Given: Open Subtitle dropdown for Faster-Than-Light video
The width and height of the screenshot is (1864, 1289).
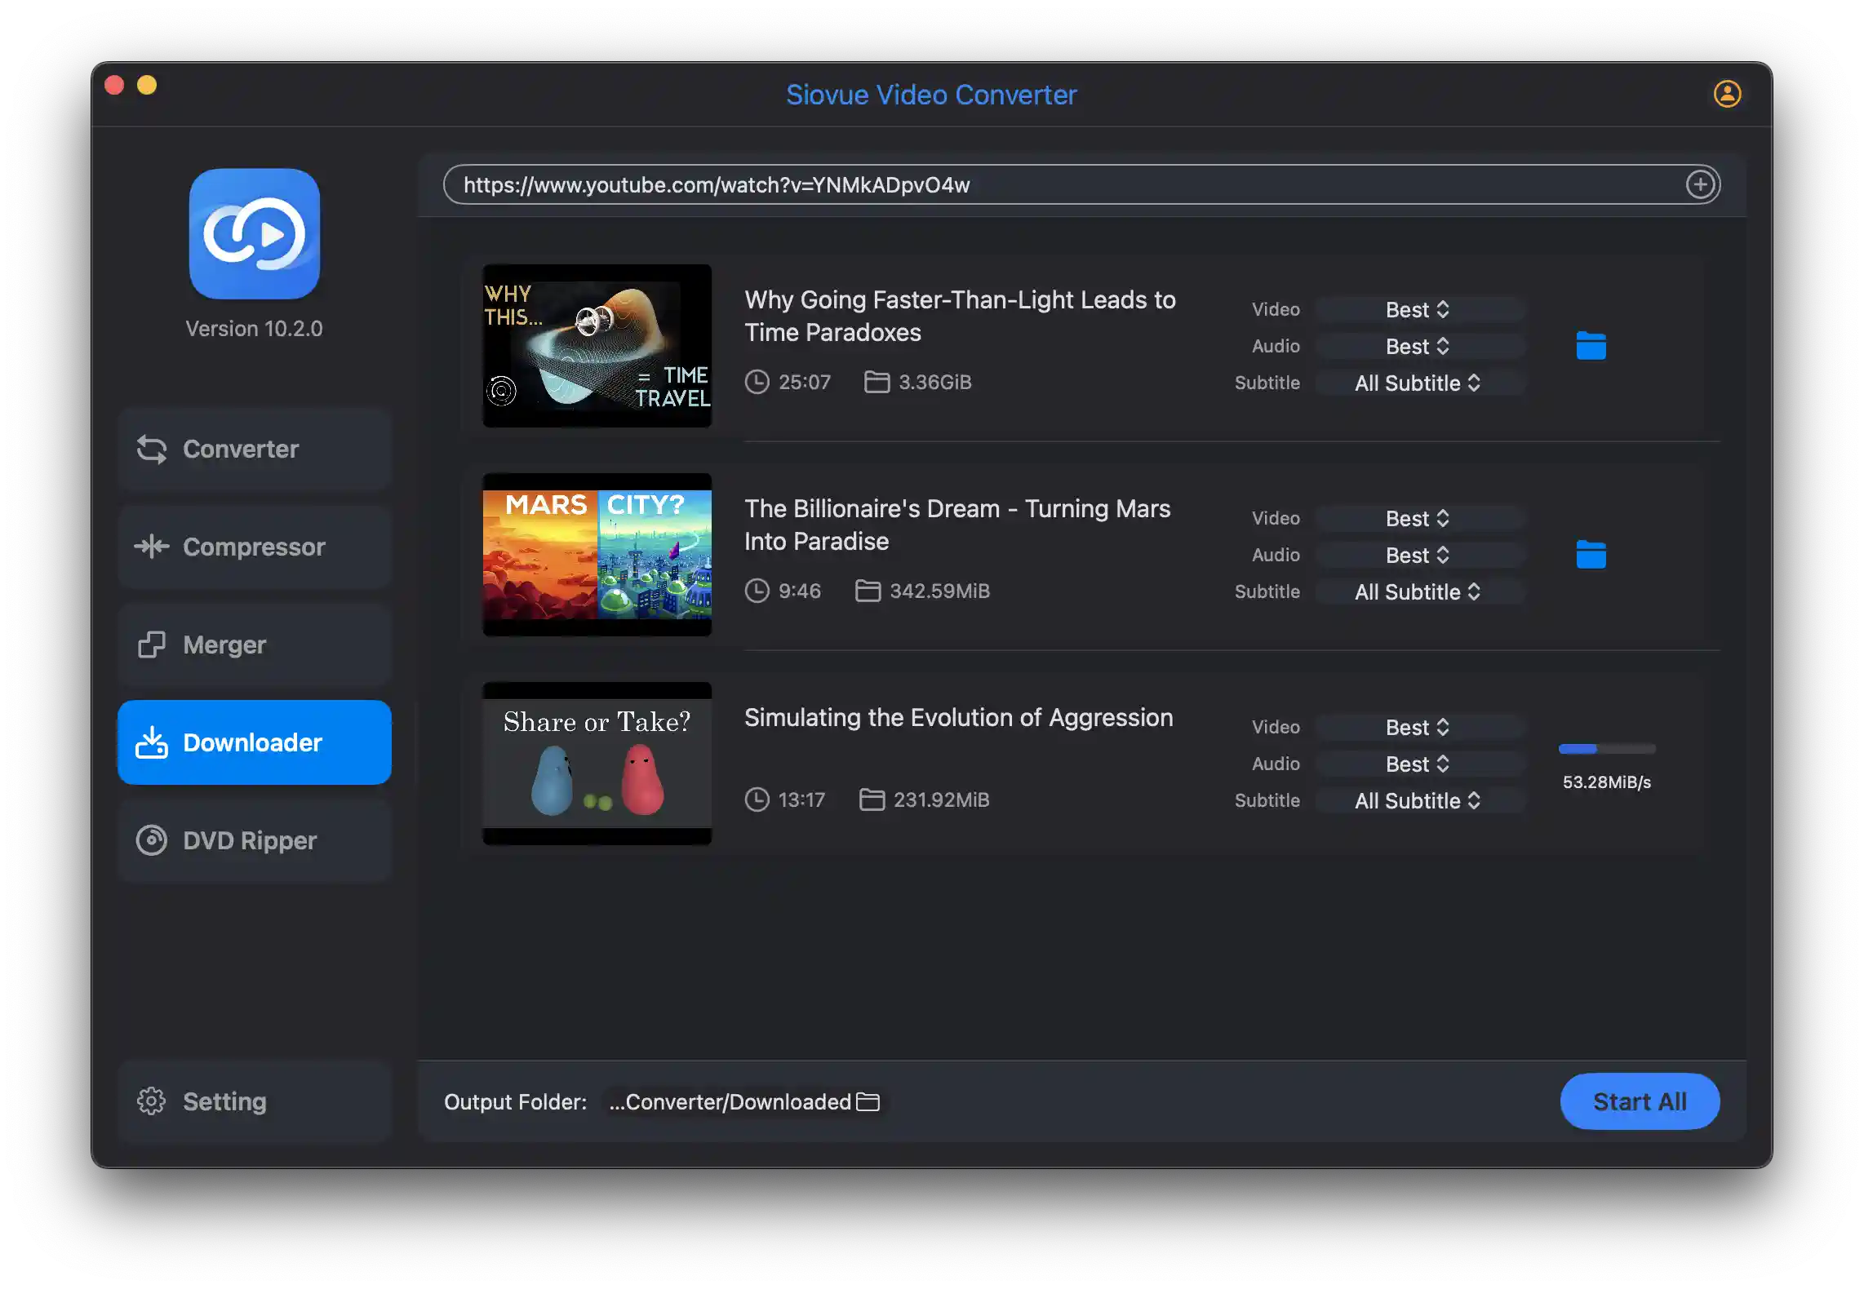Looking at the screenshot, I should 1420,383.
